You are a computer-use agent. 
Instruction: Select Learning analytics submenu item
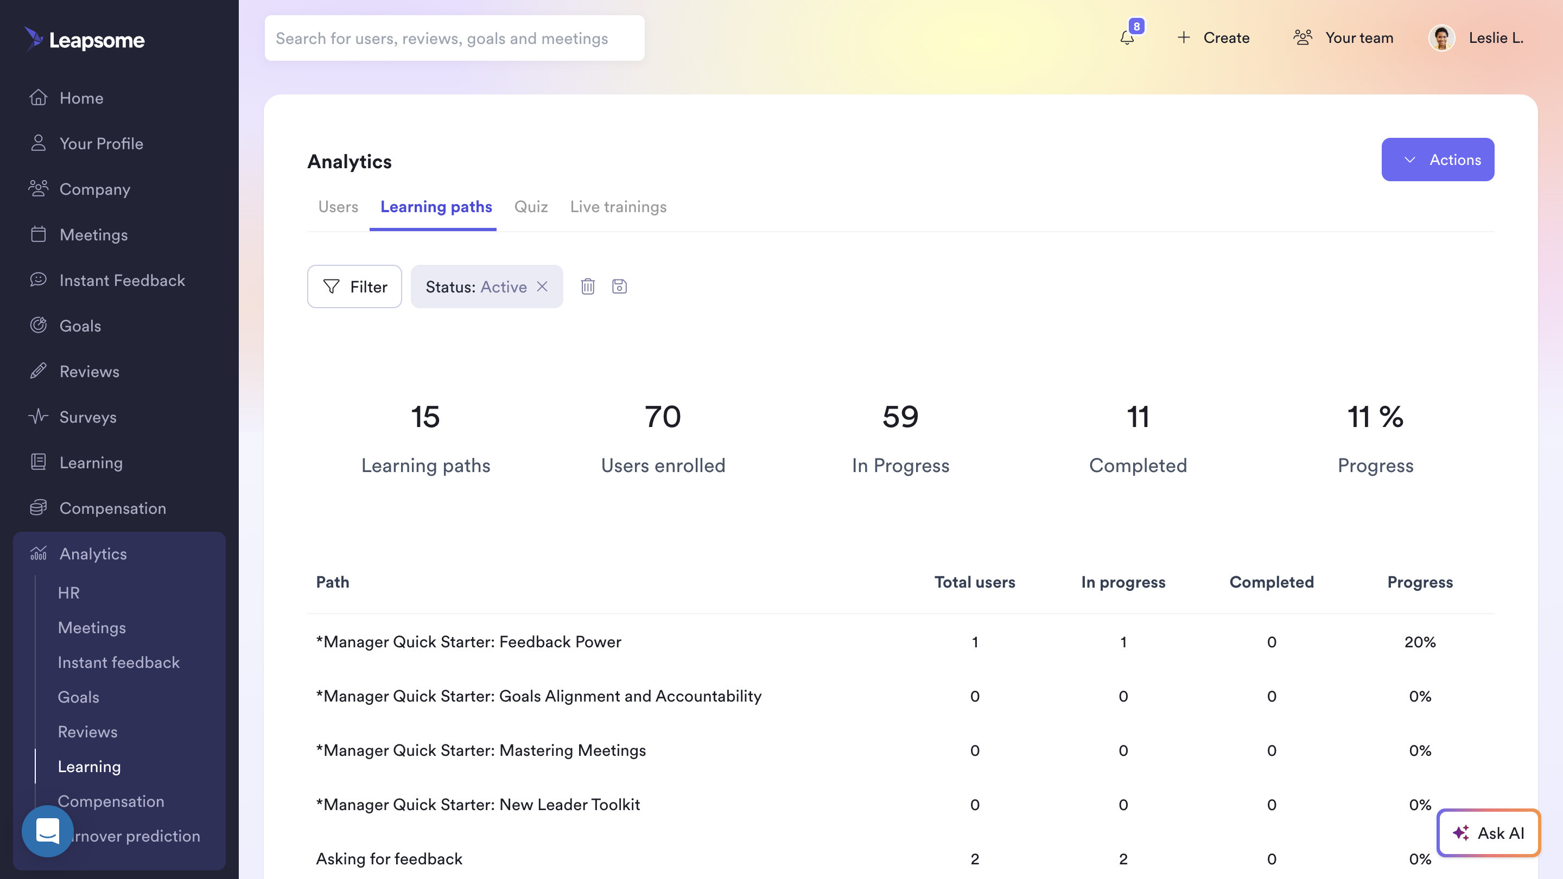pyautogui.click(x=89, y=766)
